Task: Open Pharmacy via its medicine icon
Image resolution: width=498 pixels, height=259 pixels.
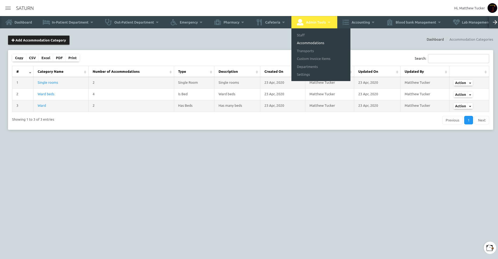Action: click(x=217, y=22)
